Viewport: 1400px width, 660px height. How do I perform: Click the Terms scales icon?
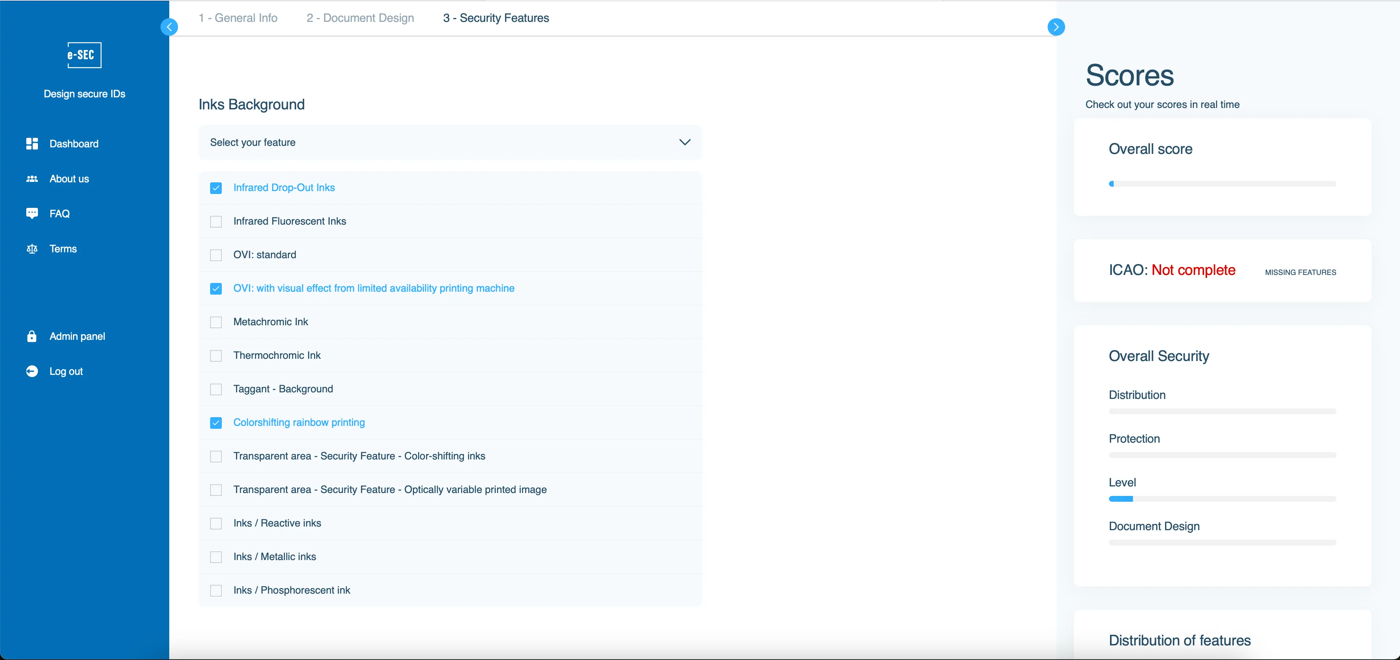[x=32, y=249]
